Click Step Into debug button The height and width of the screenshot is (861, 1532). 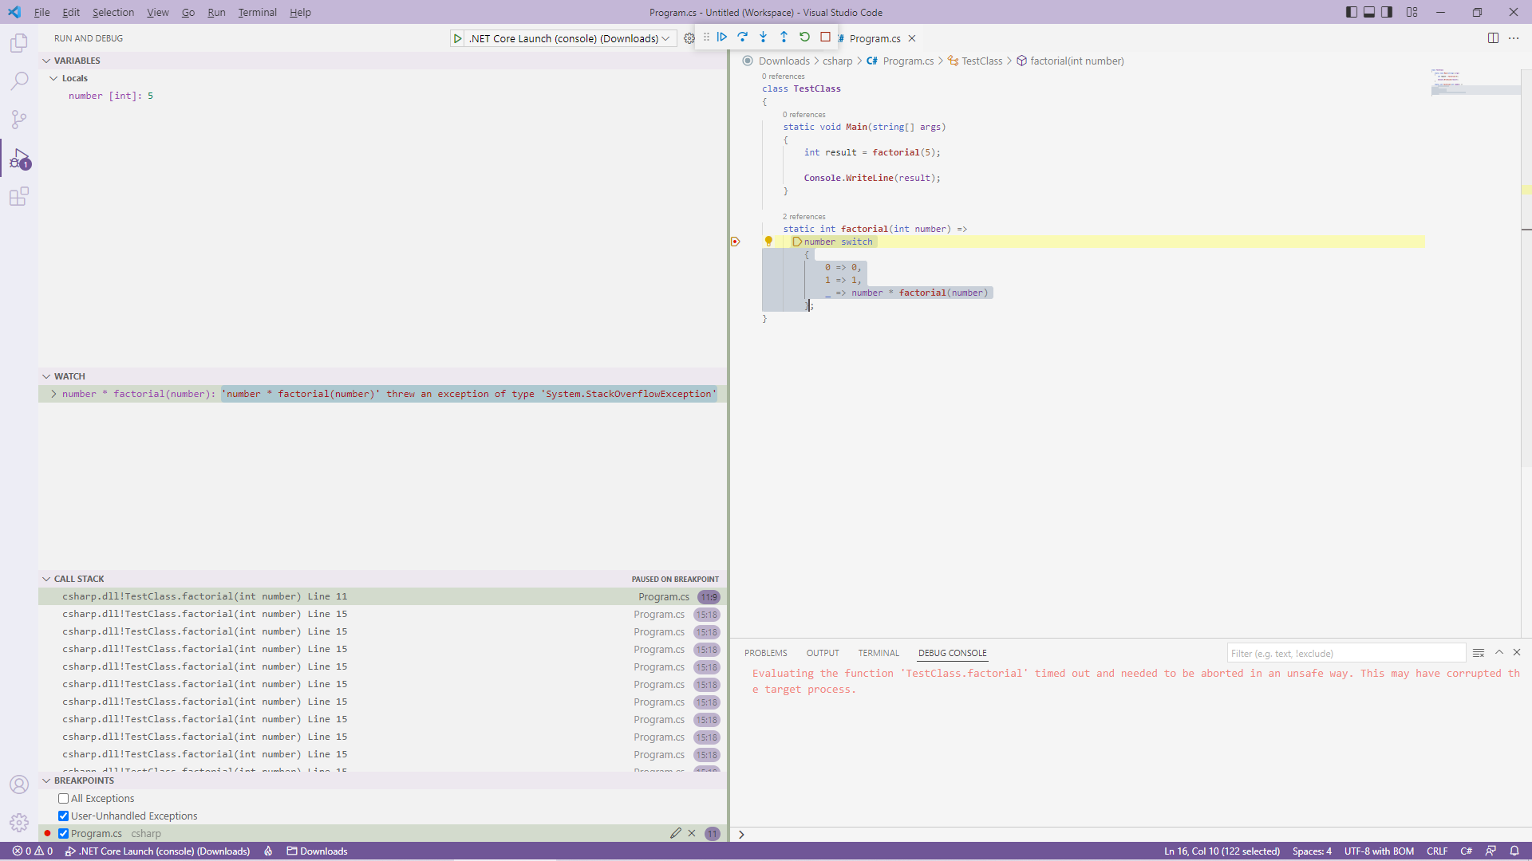point(763,37)
